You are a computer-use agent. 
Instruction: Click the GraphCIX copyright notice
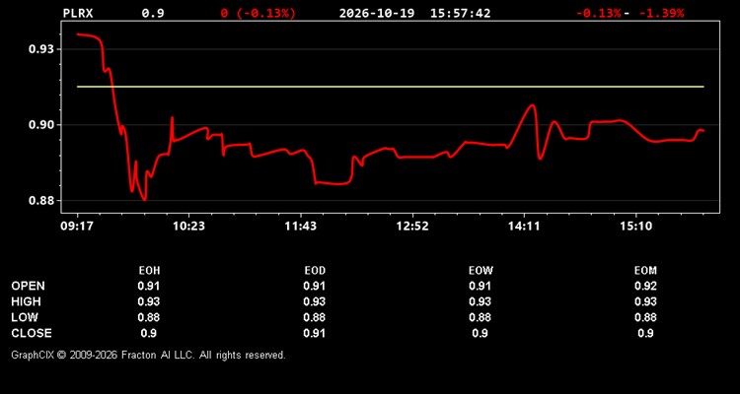click(148, 355)
